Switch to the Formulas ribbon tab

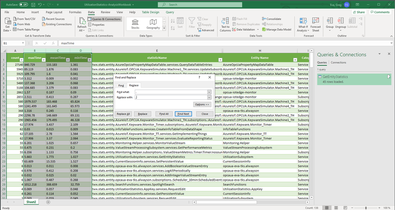(x=75, y=12)
